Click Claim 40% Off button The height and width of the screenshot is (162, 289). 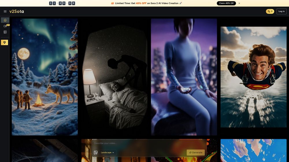click(226, 3)
